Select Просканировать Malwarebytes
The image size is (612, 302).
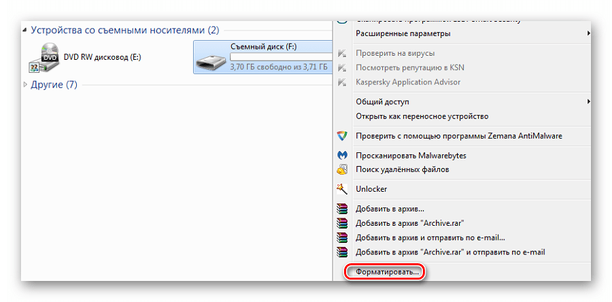[x=411, y=155]
